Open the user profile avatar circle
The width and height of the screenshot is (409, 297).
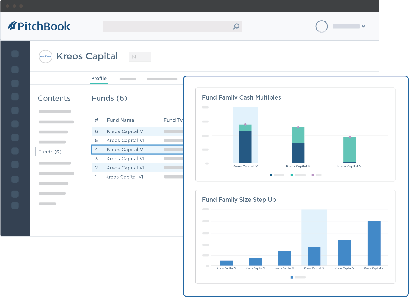[322, 26]
